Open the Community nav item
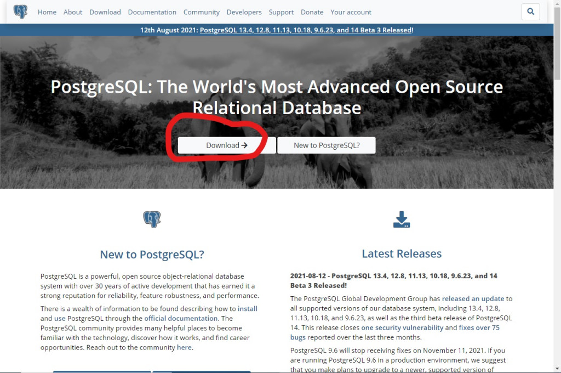 (202, 12)
